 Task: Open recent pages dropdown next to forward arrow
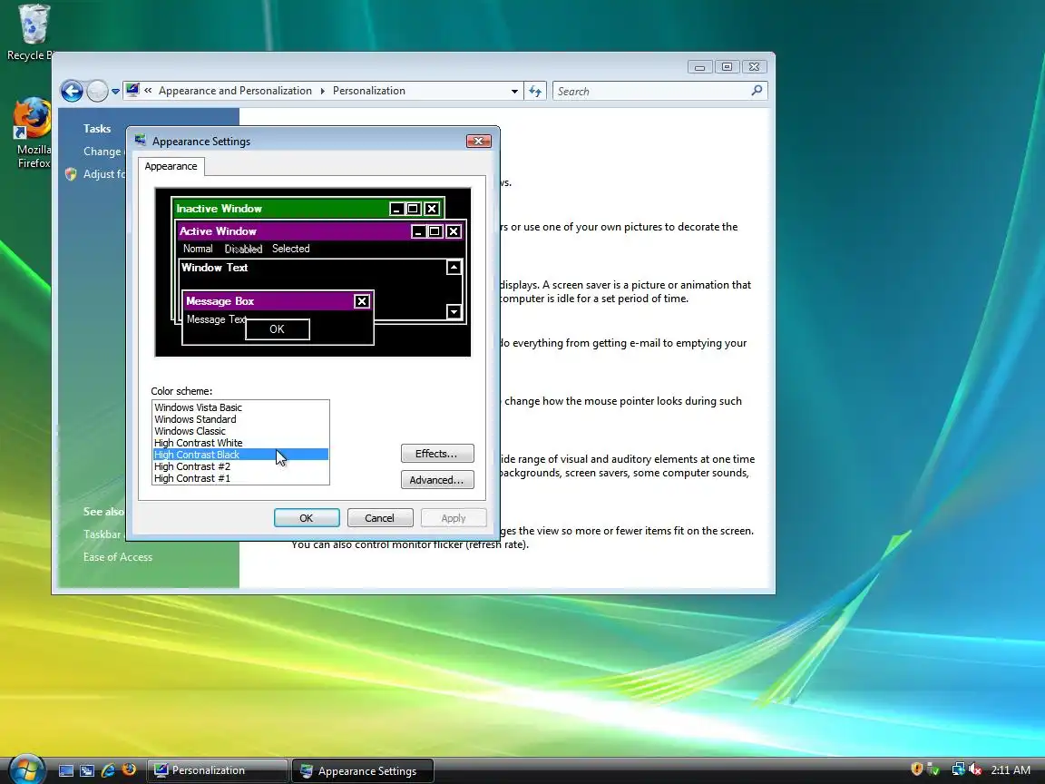(x=115, y=92)
